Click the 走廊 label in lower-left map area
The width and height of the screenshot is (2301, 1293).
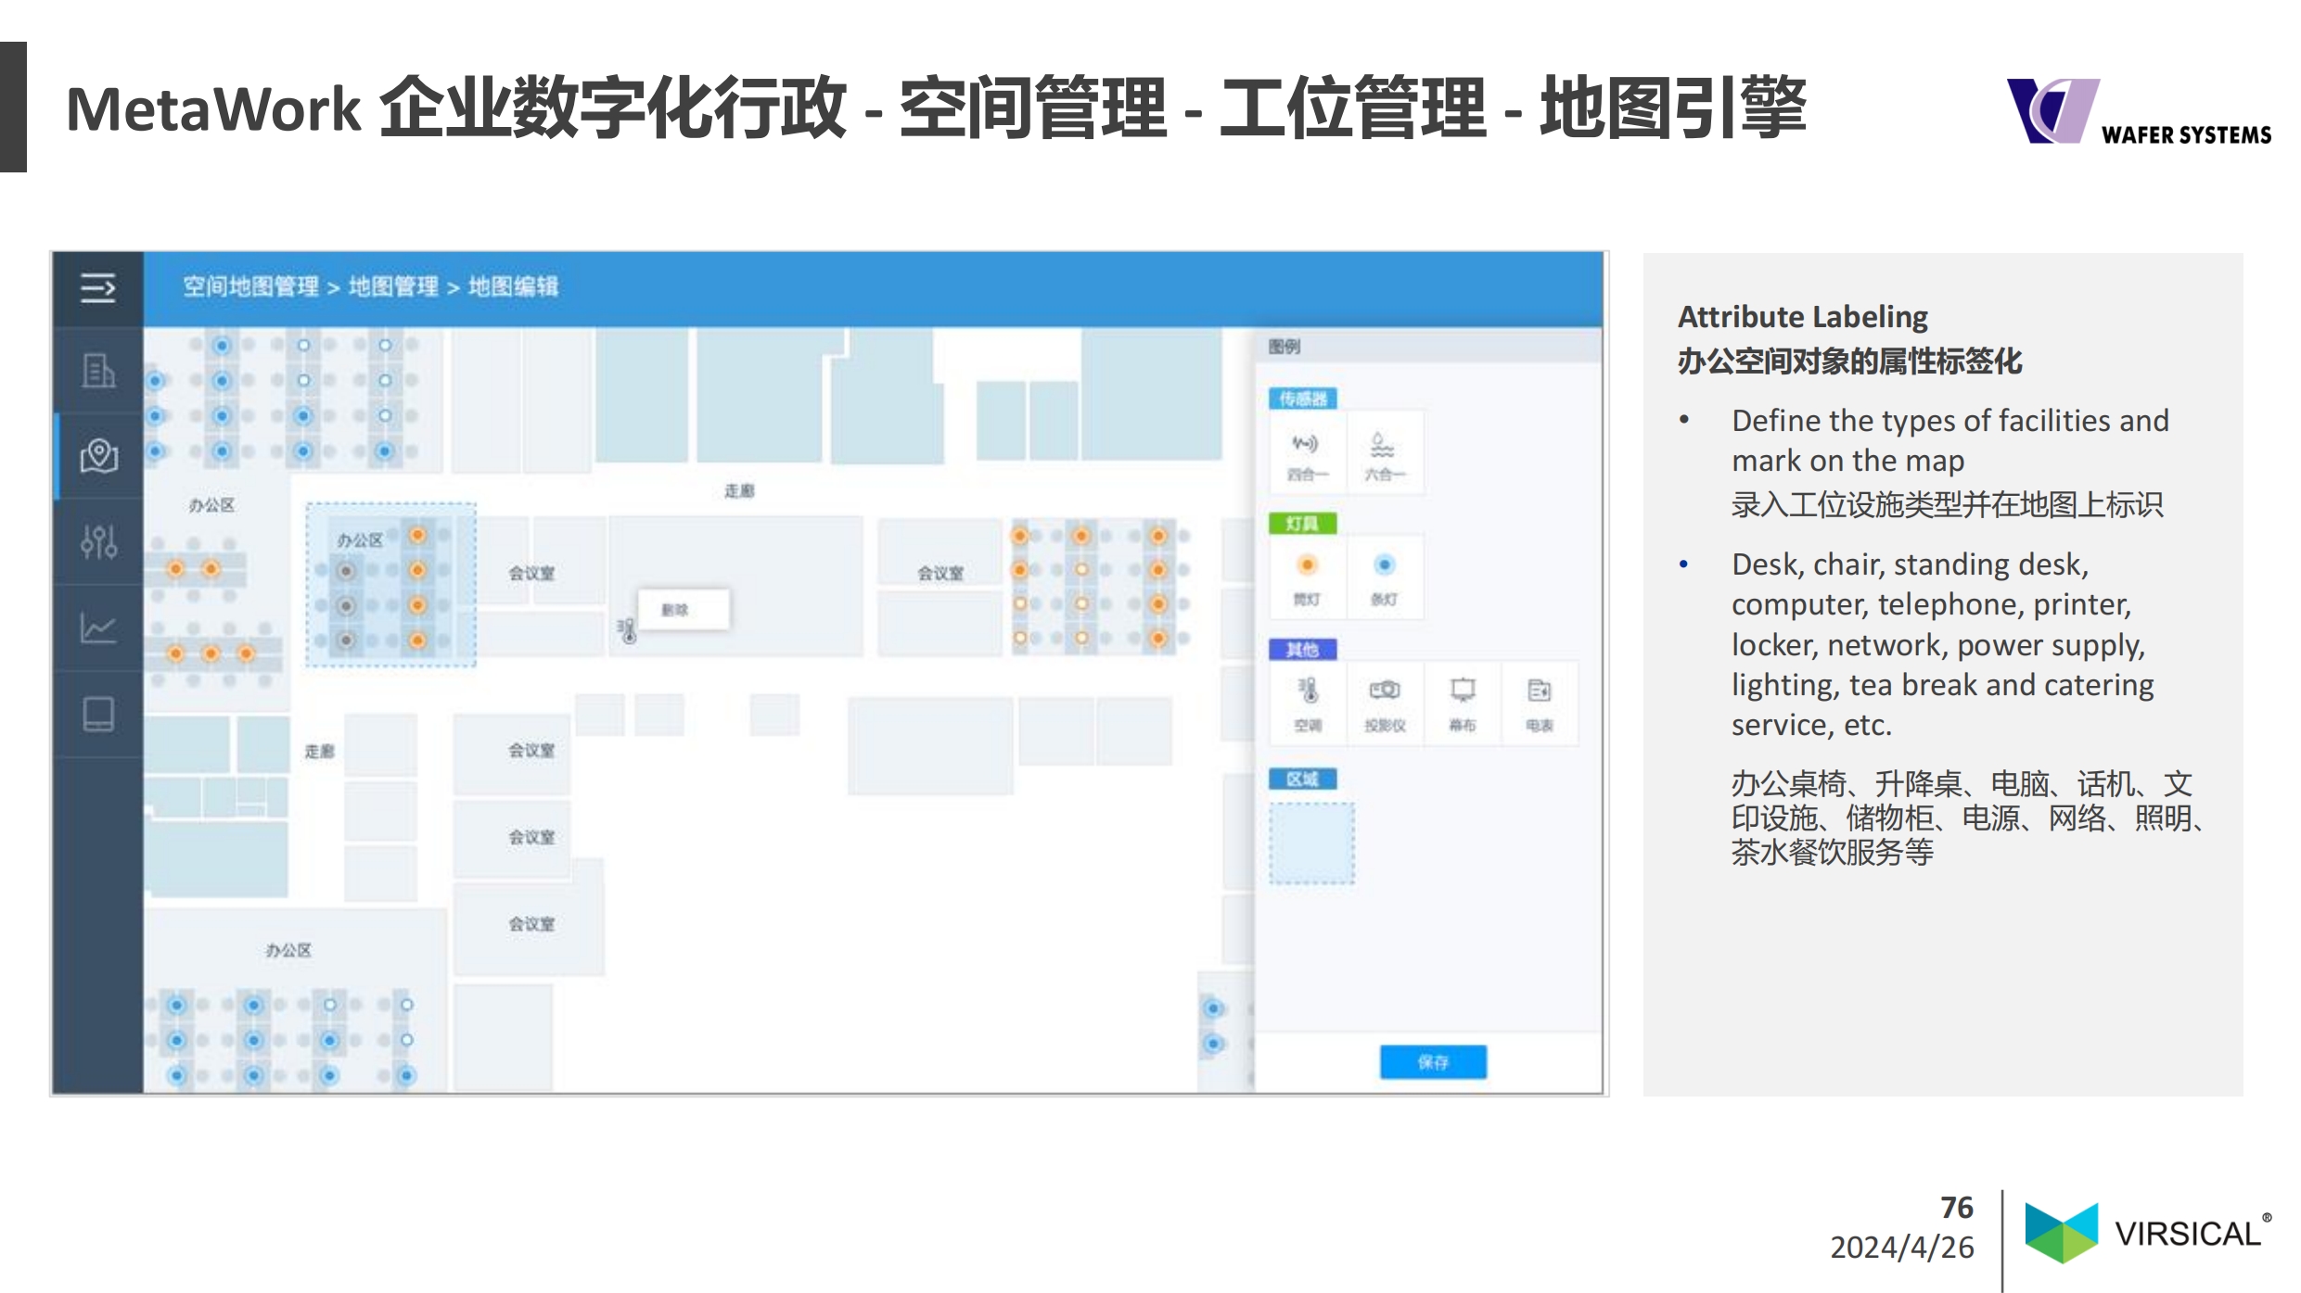coord(319,752)
